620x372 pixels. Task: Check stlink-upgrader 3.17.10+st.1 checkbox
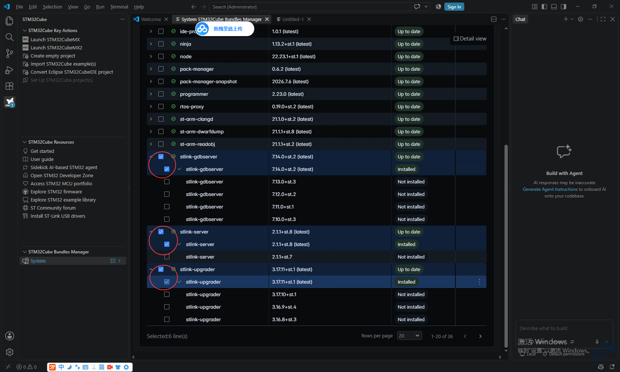click(x=167, y=294)
